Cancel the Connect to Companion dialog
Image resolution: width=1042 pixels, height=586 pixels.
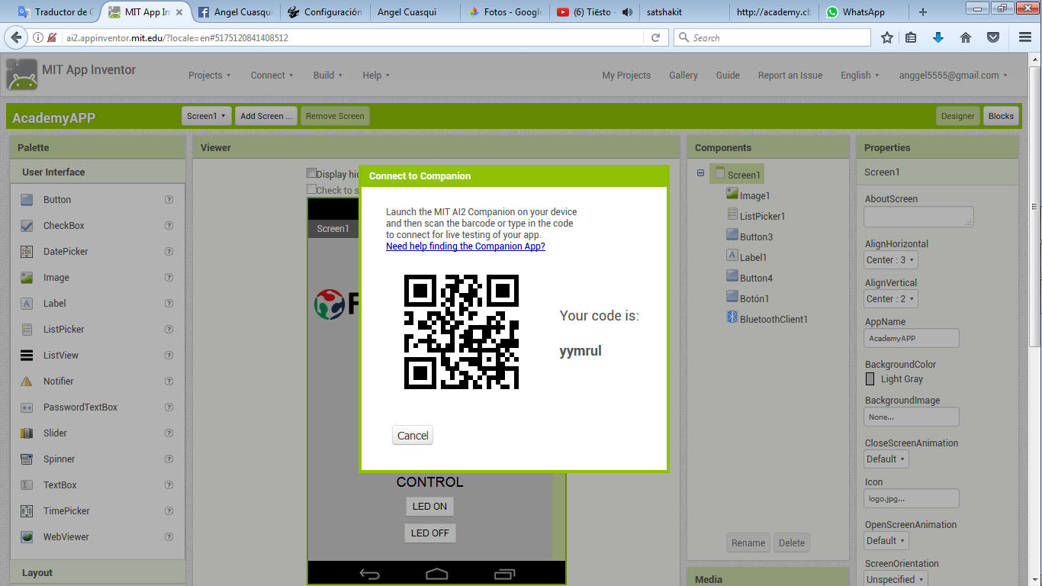[x=413, y=436]
